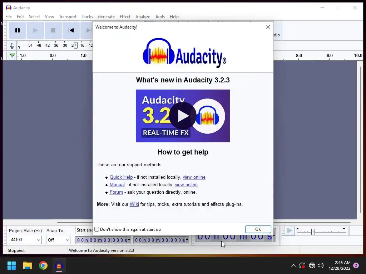This screenshot has height=274, width=366.
Task: Click the Skip to Start button
Action: (71, 30)
